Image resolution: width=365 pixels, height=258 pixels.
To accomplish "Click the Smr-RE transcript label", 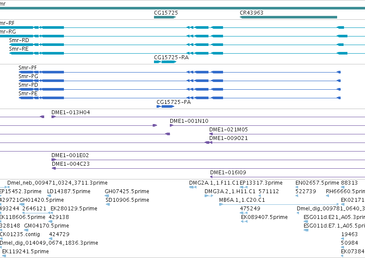I will point(19,49).
